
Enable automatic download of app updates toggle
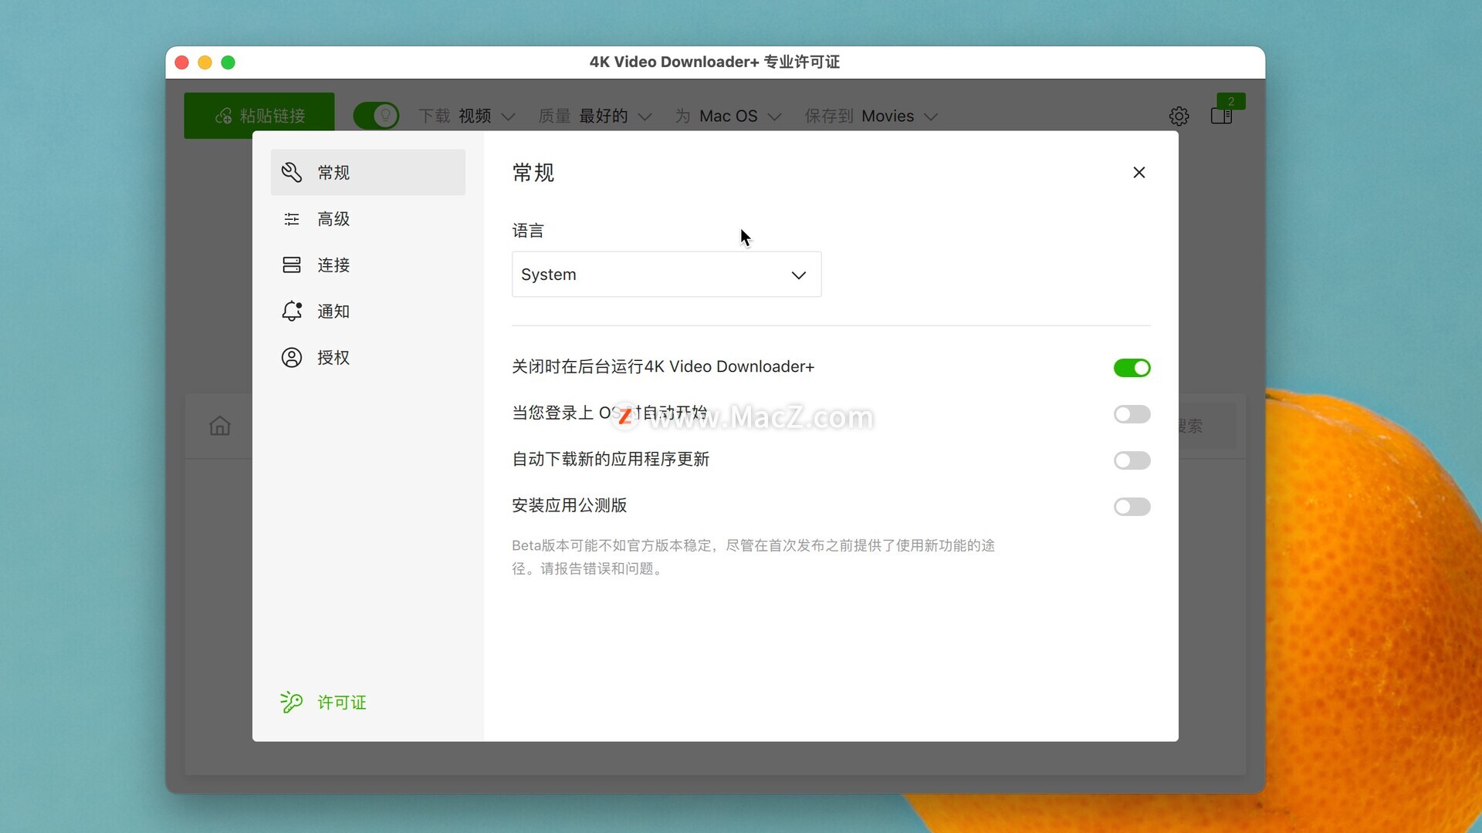[x=1132, y=460]
